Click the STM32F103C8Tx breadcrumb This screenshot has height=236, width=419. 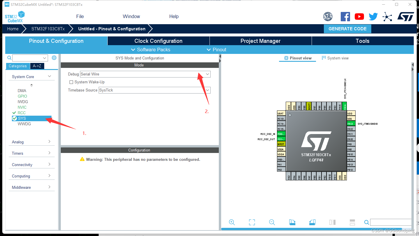tap(48, 29)
